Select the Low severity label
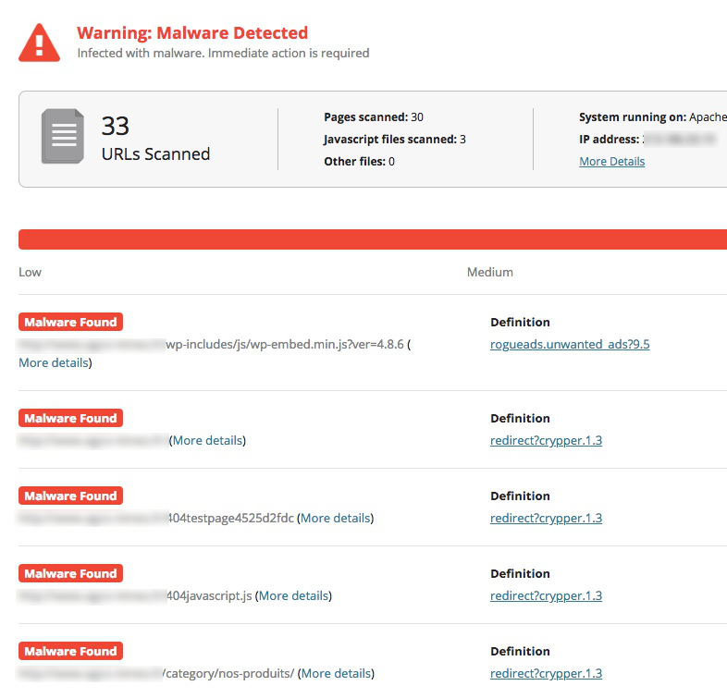 [x=30, y=272]
